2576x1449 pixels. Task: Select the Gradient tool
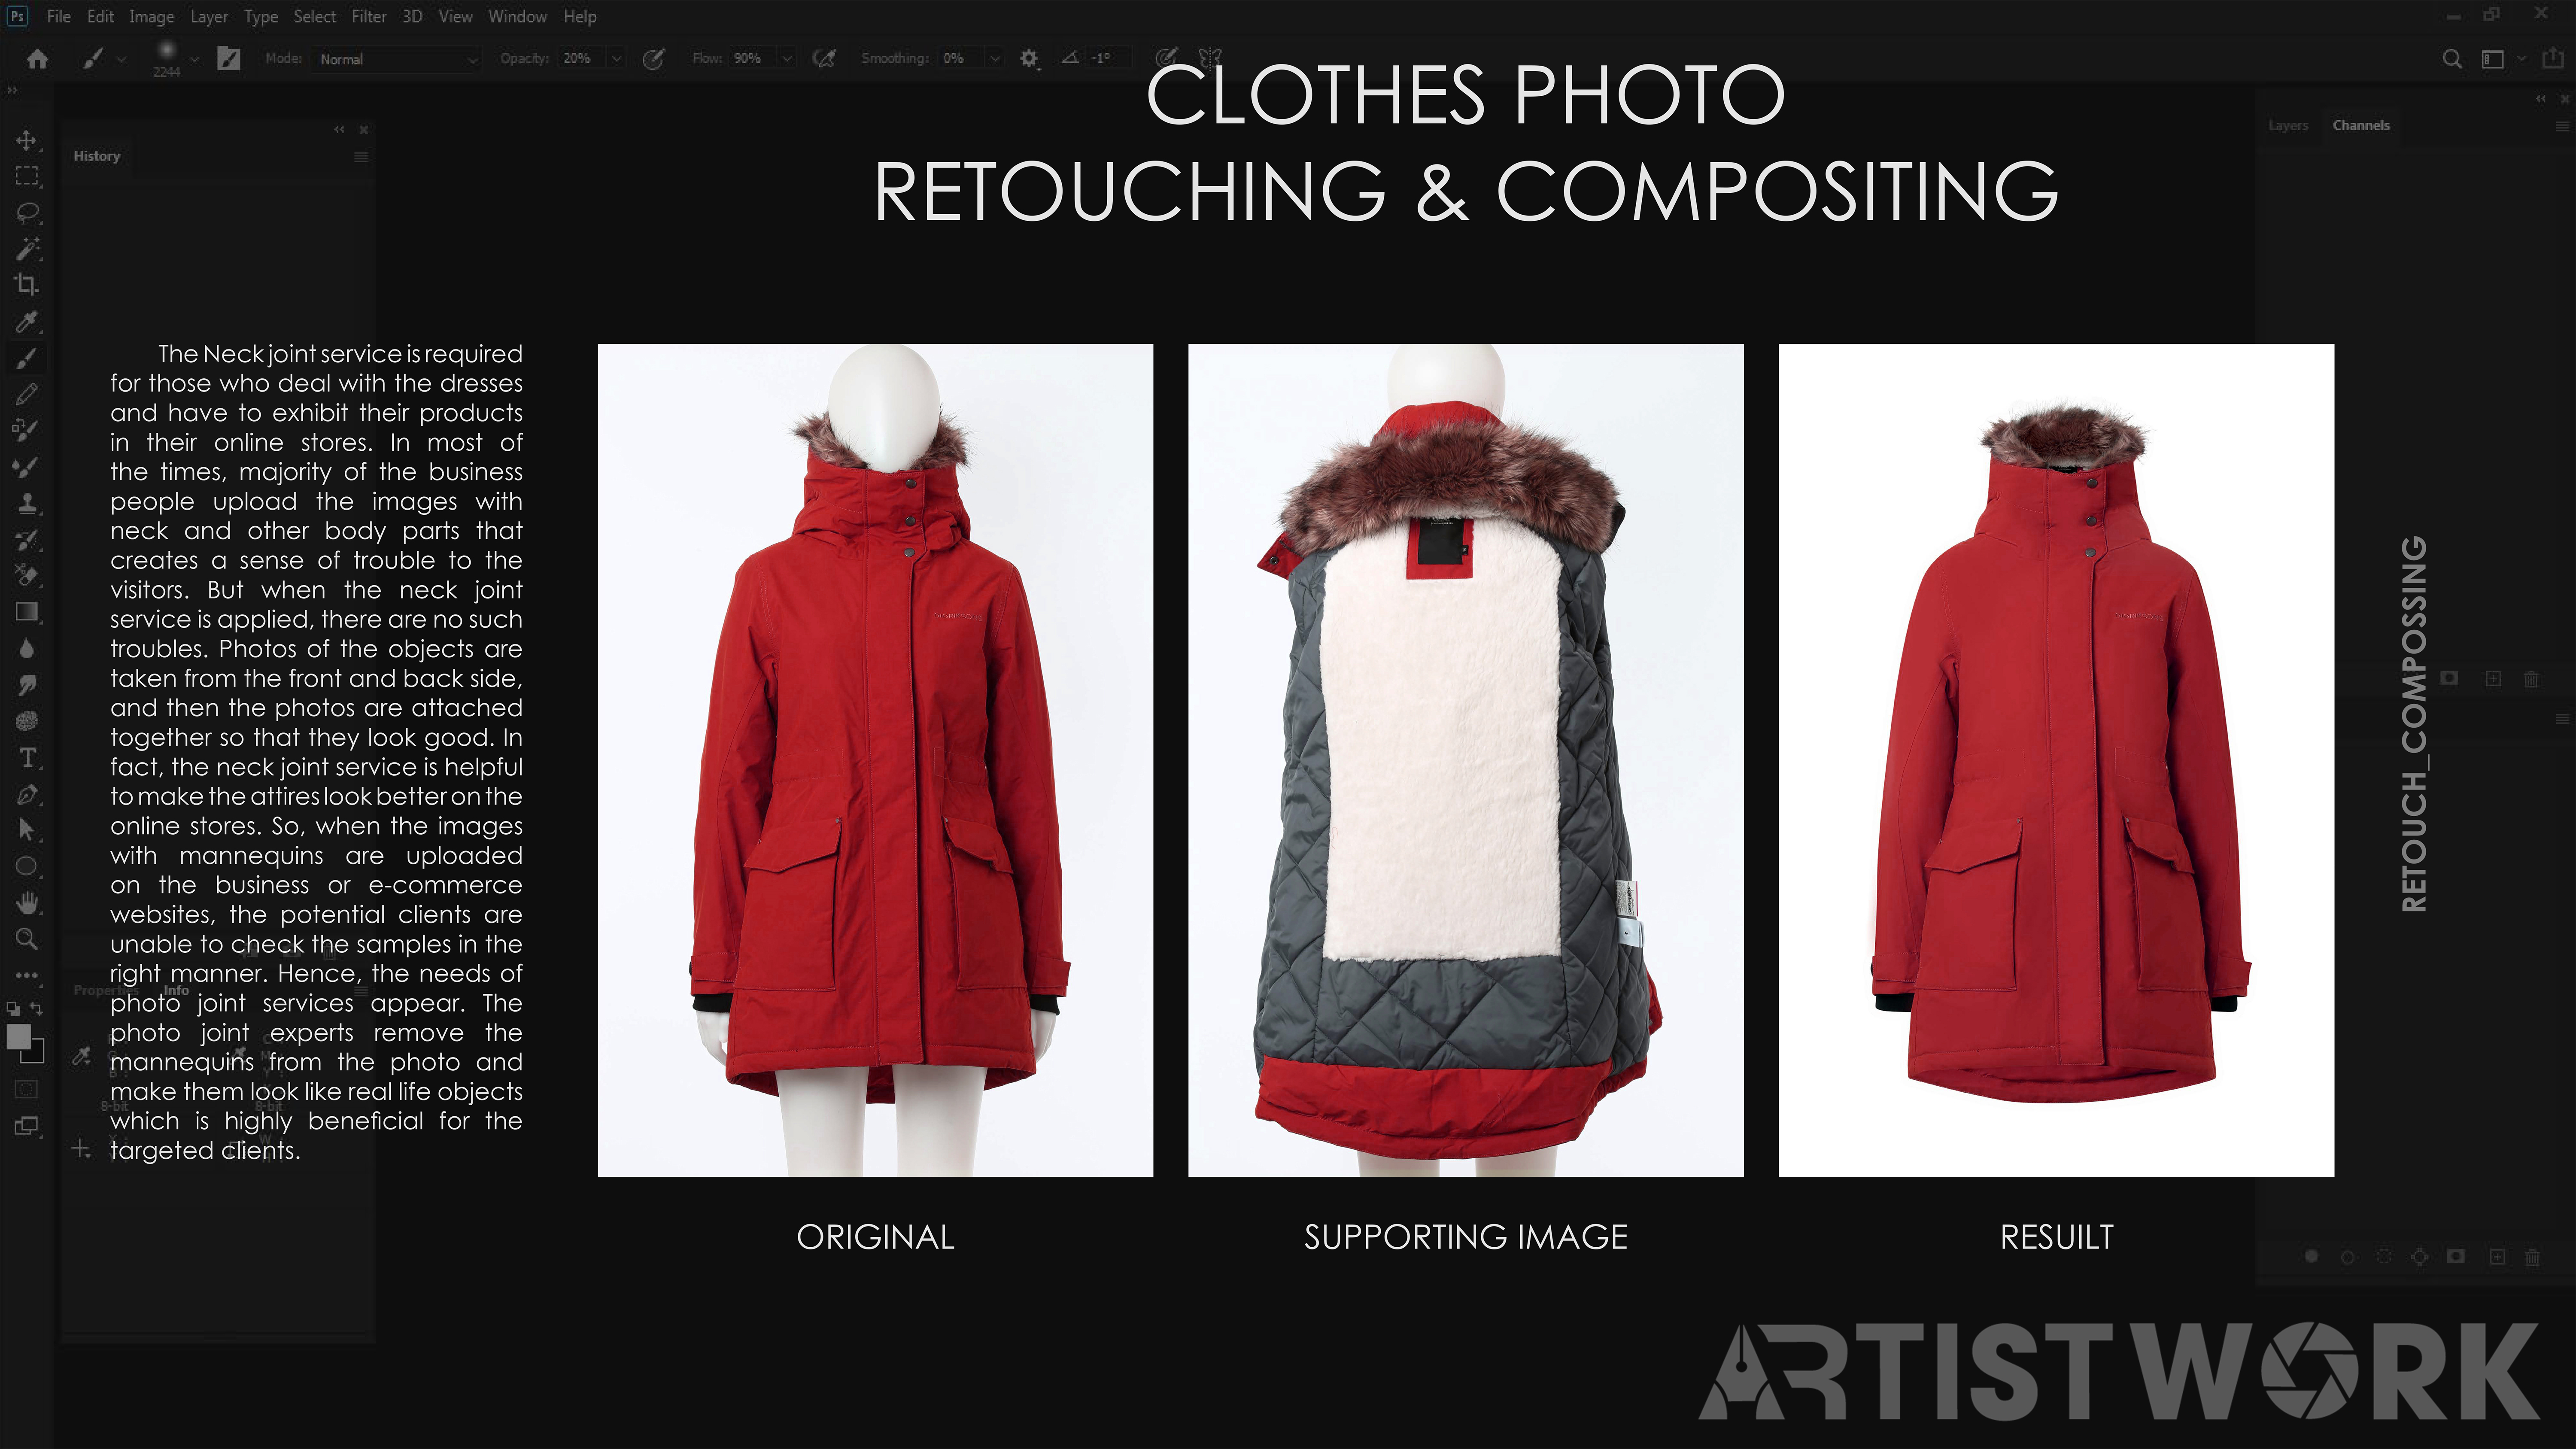point(27,612)
